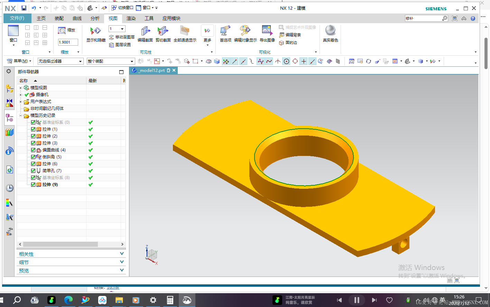Click Export Image icon

coord(267,31)
